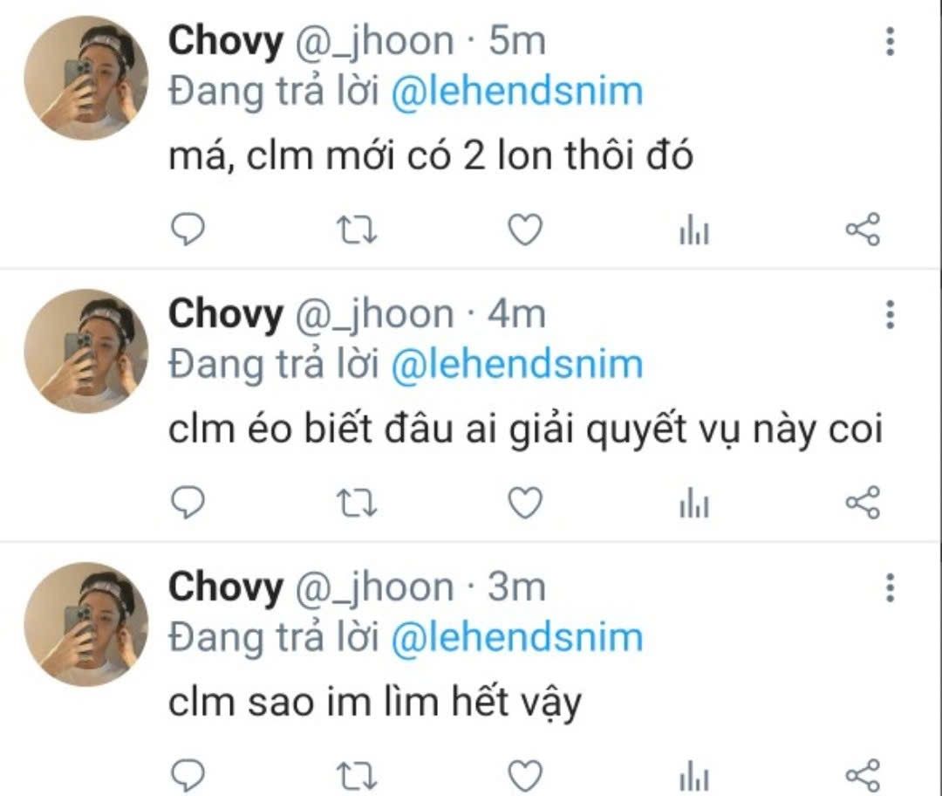Open more options on the 4m tweet
This screenshot has width=942, height=796.
(x=891, y=314)
